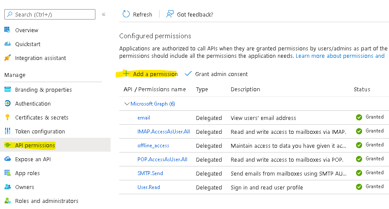Open the User.Read permission link
The image size is (389, 209).
[149, 187]
